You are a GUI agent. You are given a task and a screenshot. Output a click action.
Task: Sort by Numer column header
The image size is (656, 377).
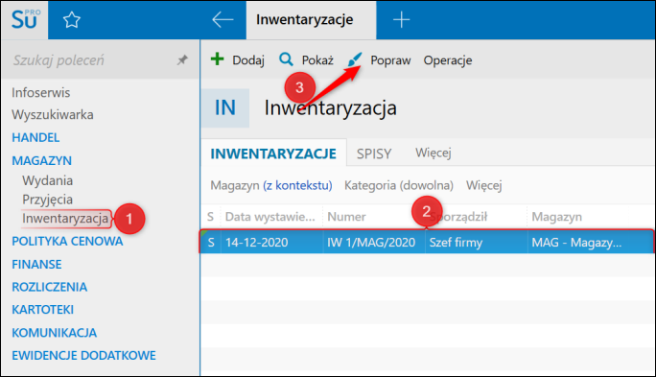(374, 217)
